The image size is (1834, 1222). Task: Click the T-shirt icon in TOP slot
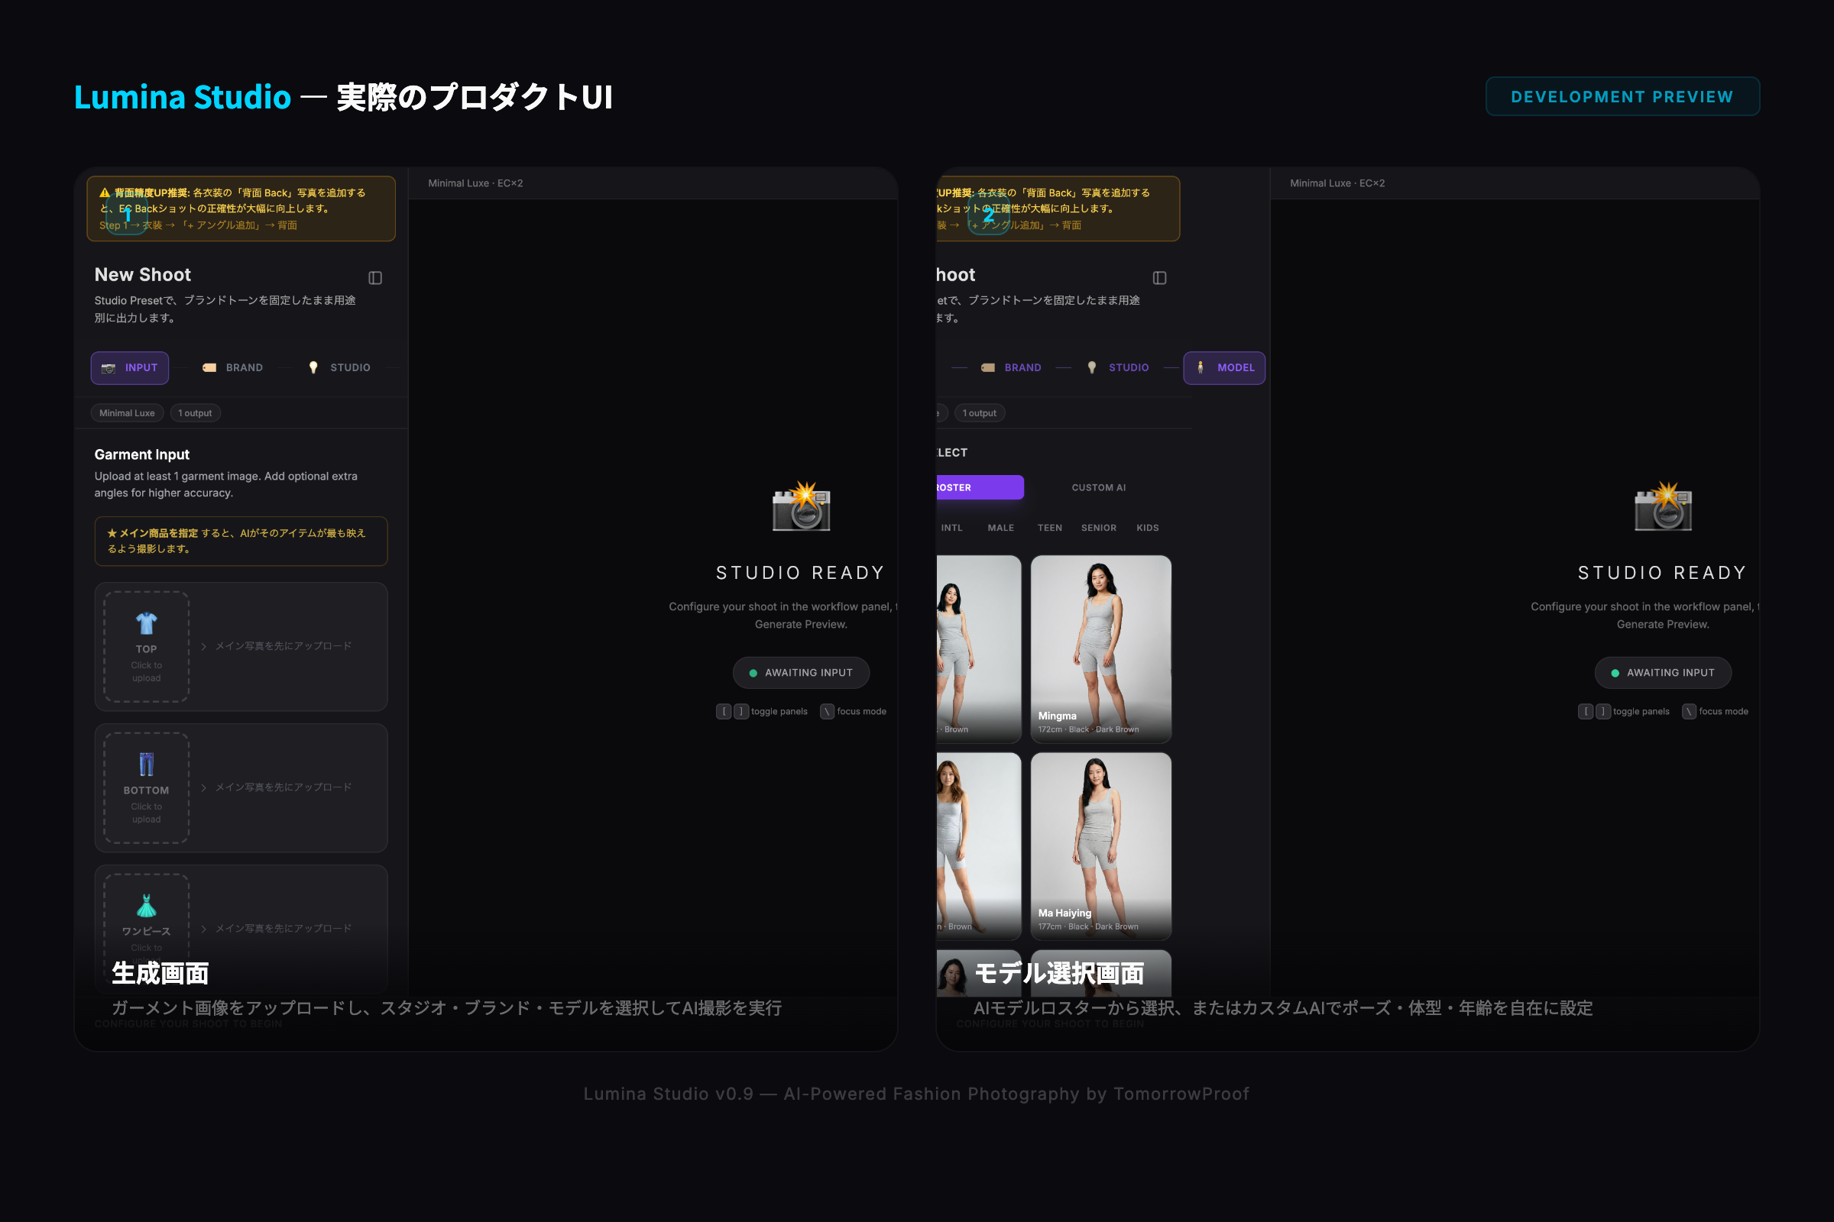[147, 623]
